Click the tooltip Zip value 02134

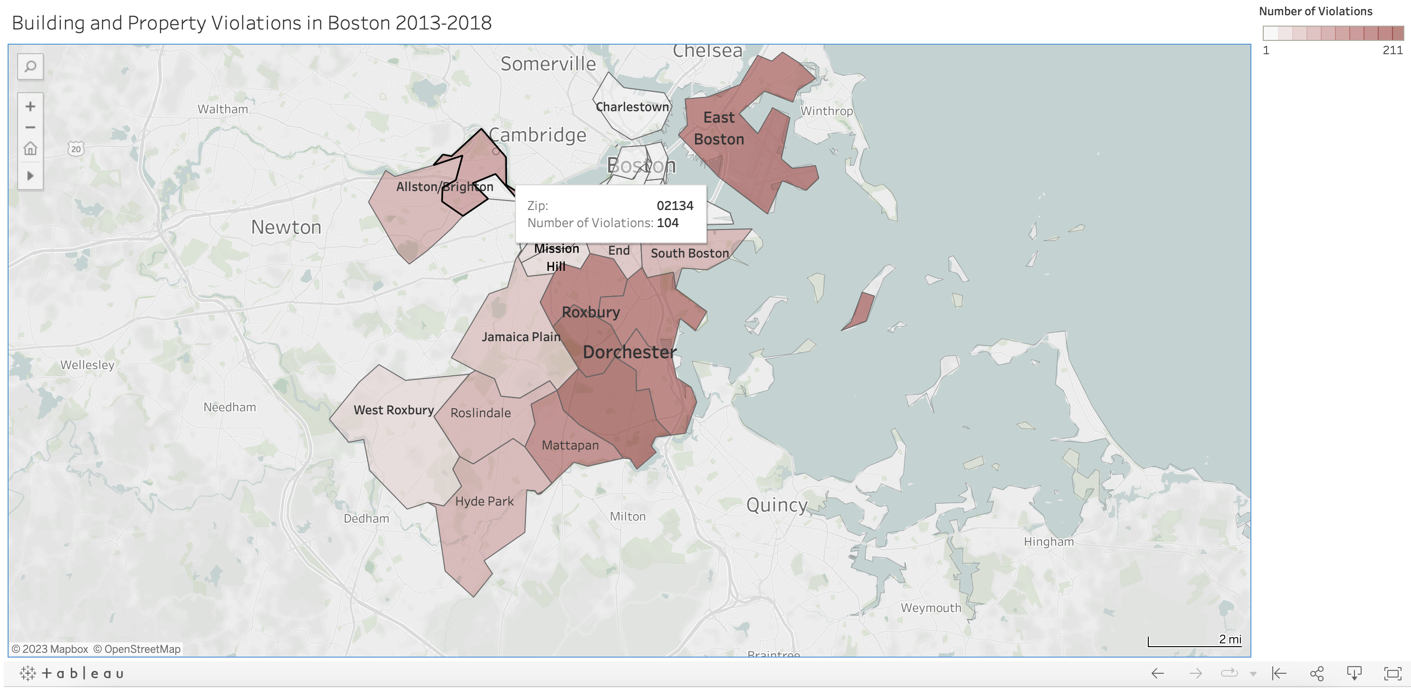click(x=675, y=205)
